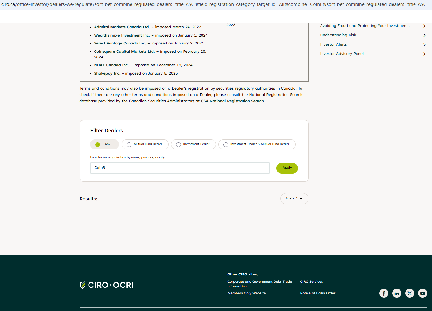The height and width of the screenshot is (311, 432).
Task: Click the CIRO·OCRI footer logo
Action: tap(106, 285)
